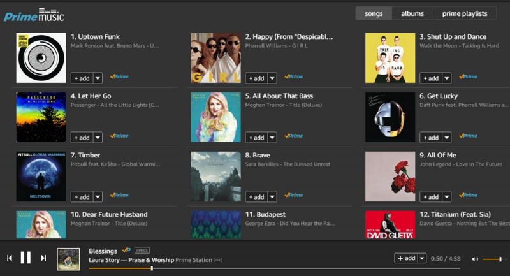Click the Prime badge under Brave

click(294, 194)
